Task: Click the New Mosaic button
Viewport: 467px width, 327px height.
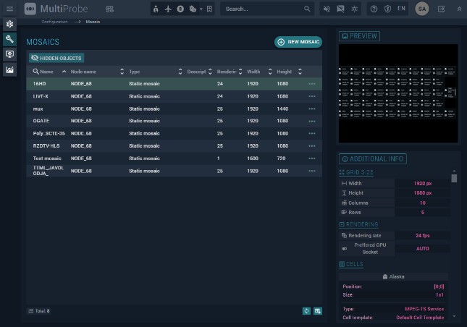Action: click(x=298, y=42)
